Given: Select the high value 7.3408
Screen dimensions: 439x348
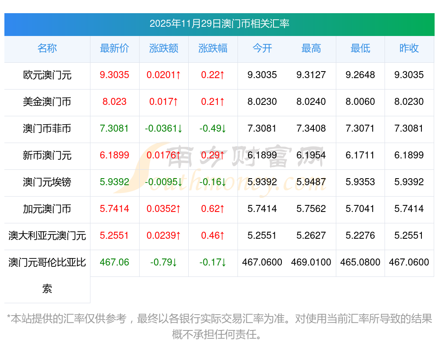Looking at the screenshot, I should pos(311,128).
